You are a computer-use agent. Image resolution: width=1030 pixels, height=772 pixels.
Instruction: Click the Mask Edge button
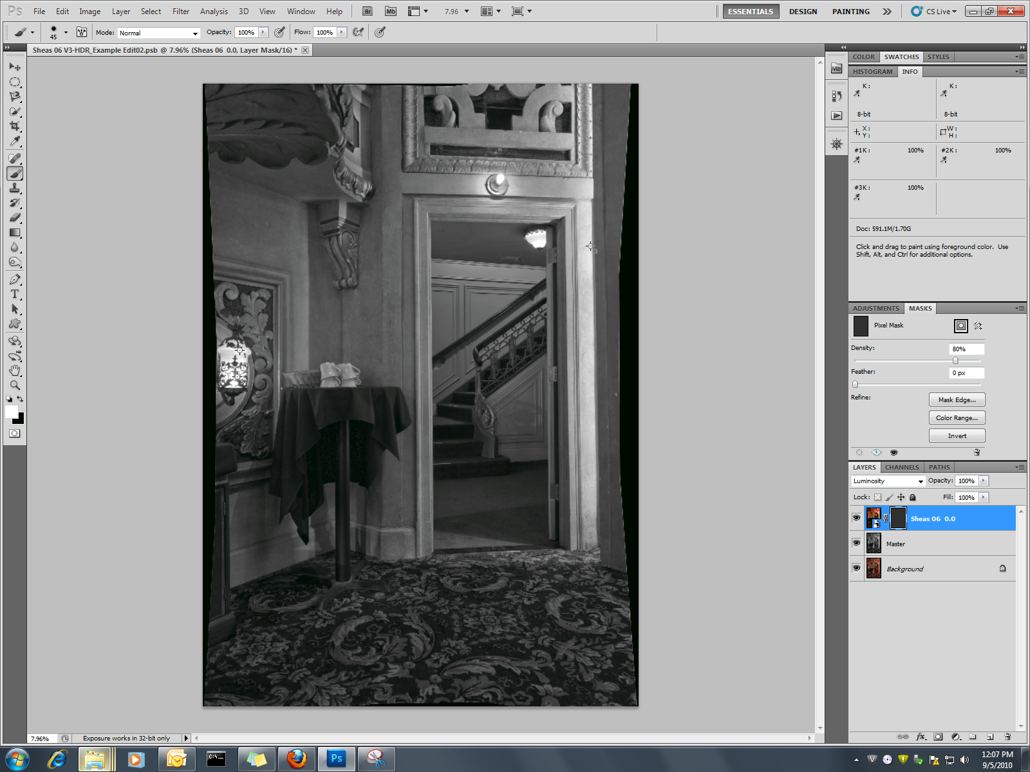957,400
